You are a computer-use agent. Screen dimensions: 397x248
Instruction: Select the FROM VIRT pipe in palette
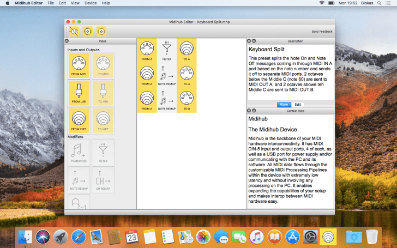click(79, 120)
